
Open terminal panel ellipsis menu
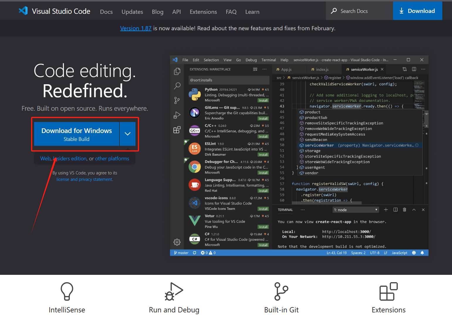pyautogui.click(x=303, y=210)
